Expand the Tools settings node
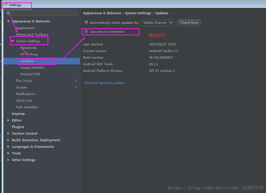 pyautogui.click(x=8, y=153)
